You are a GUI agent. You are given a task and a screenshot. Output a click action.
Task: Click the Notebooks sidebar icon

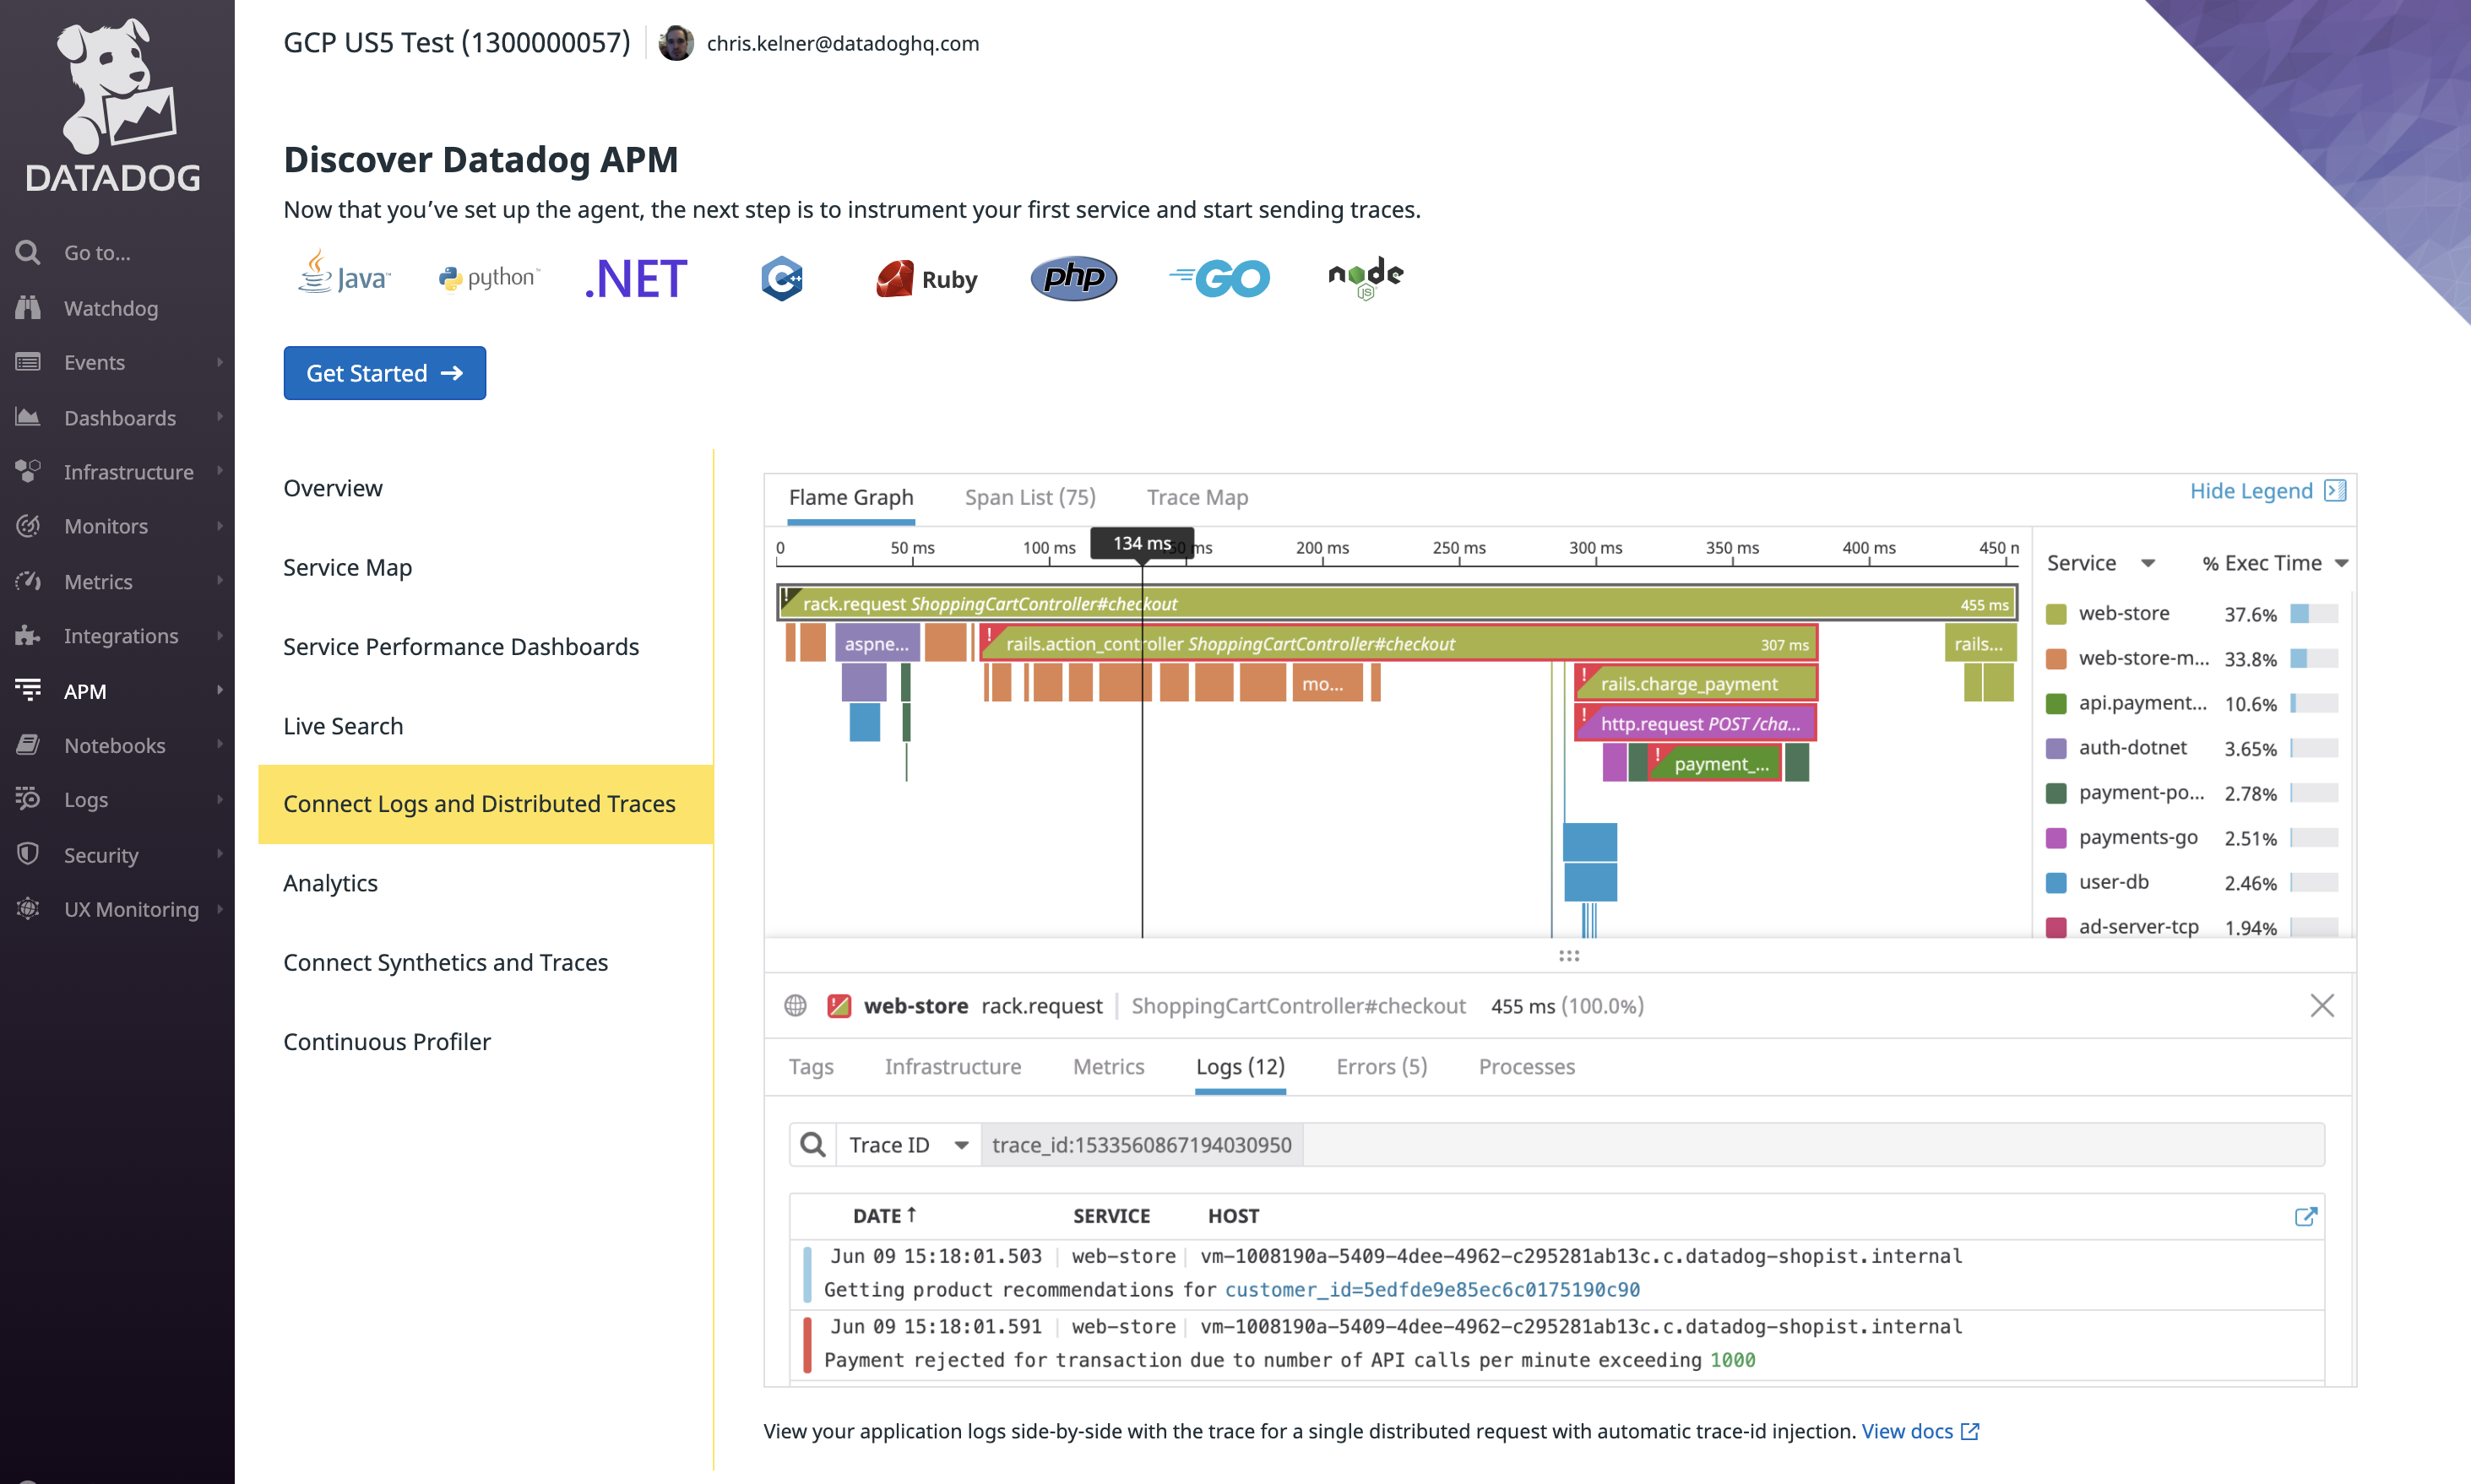click(x=28, y=745)
